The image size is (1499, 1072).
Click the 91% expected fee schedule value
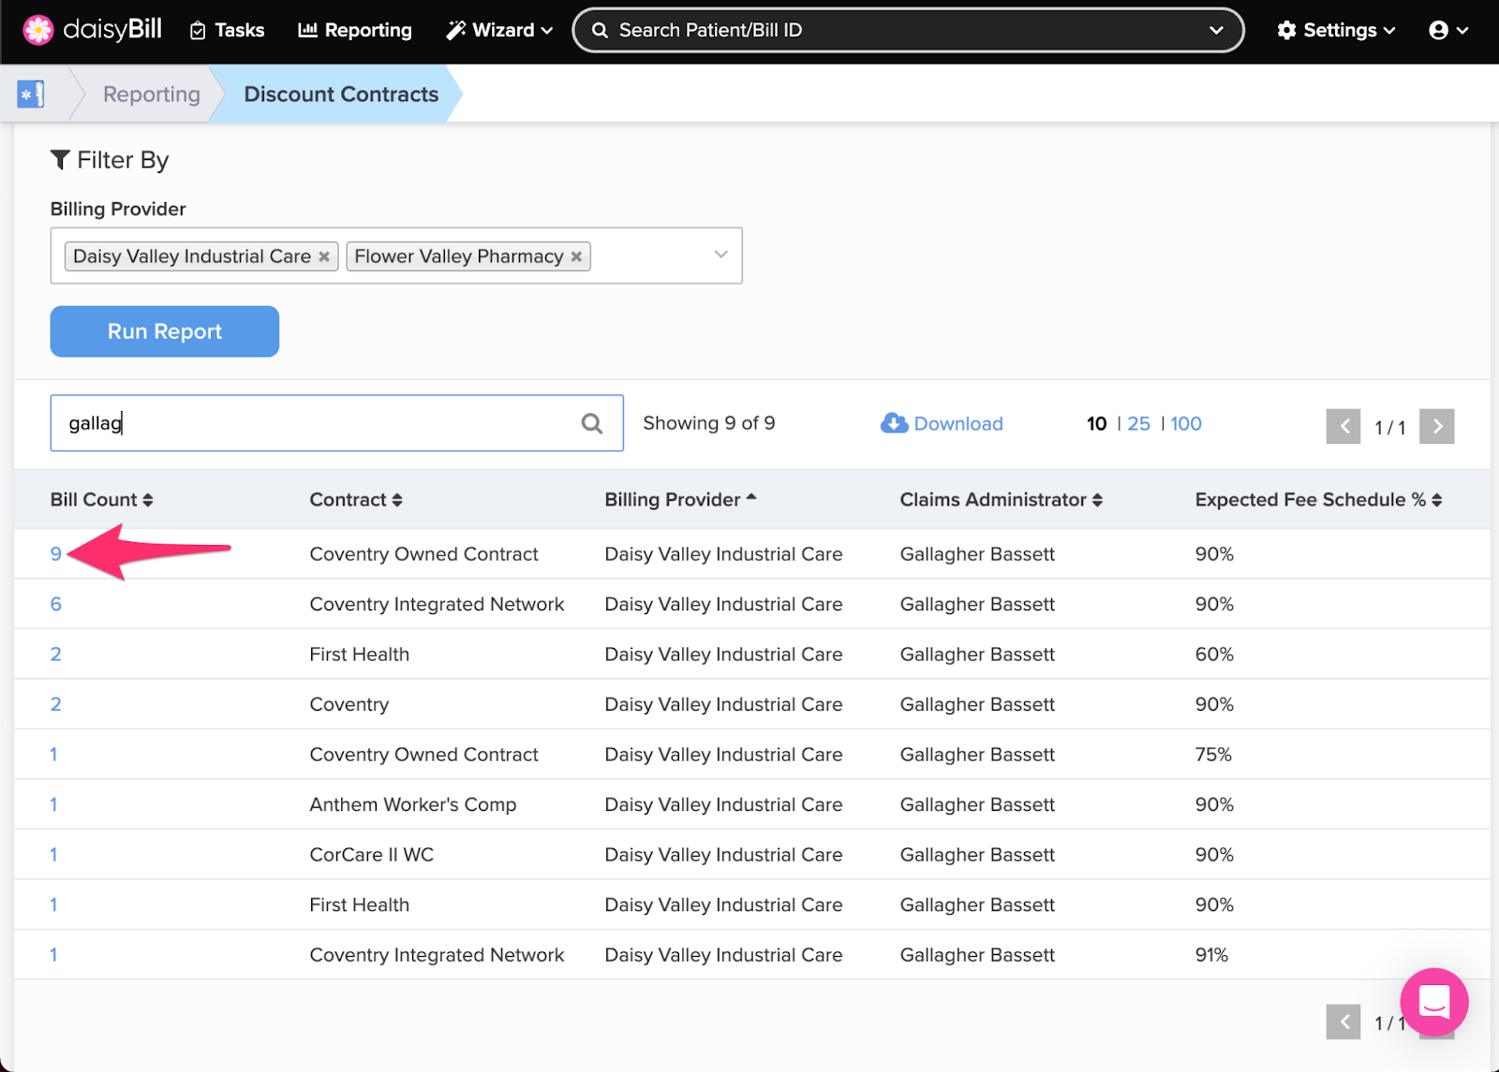click(x=1211, y=955)
